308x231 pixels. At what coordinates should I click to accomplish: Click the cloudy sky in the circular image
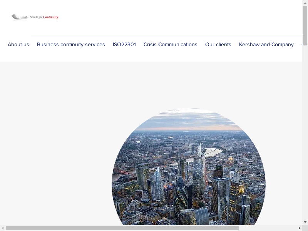(189, 119)
